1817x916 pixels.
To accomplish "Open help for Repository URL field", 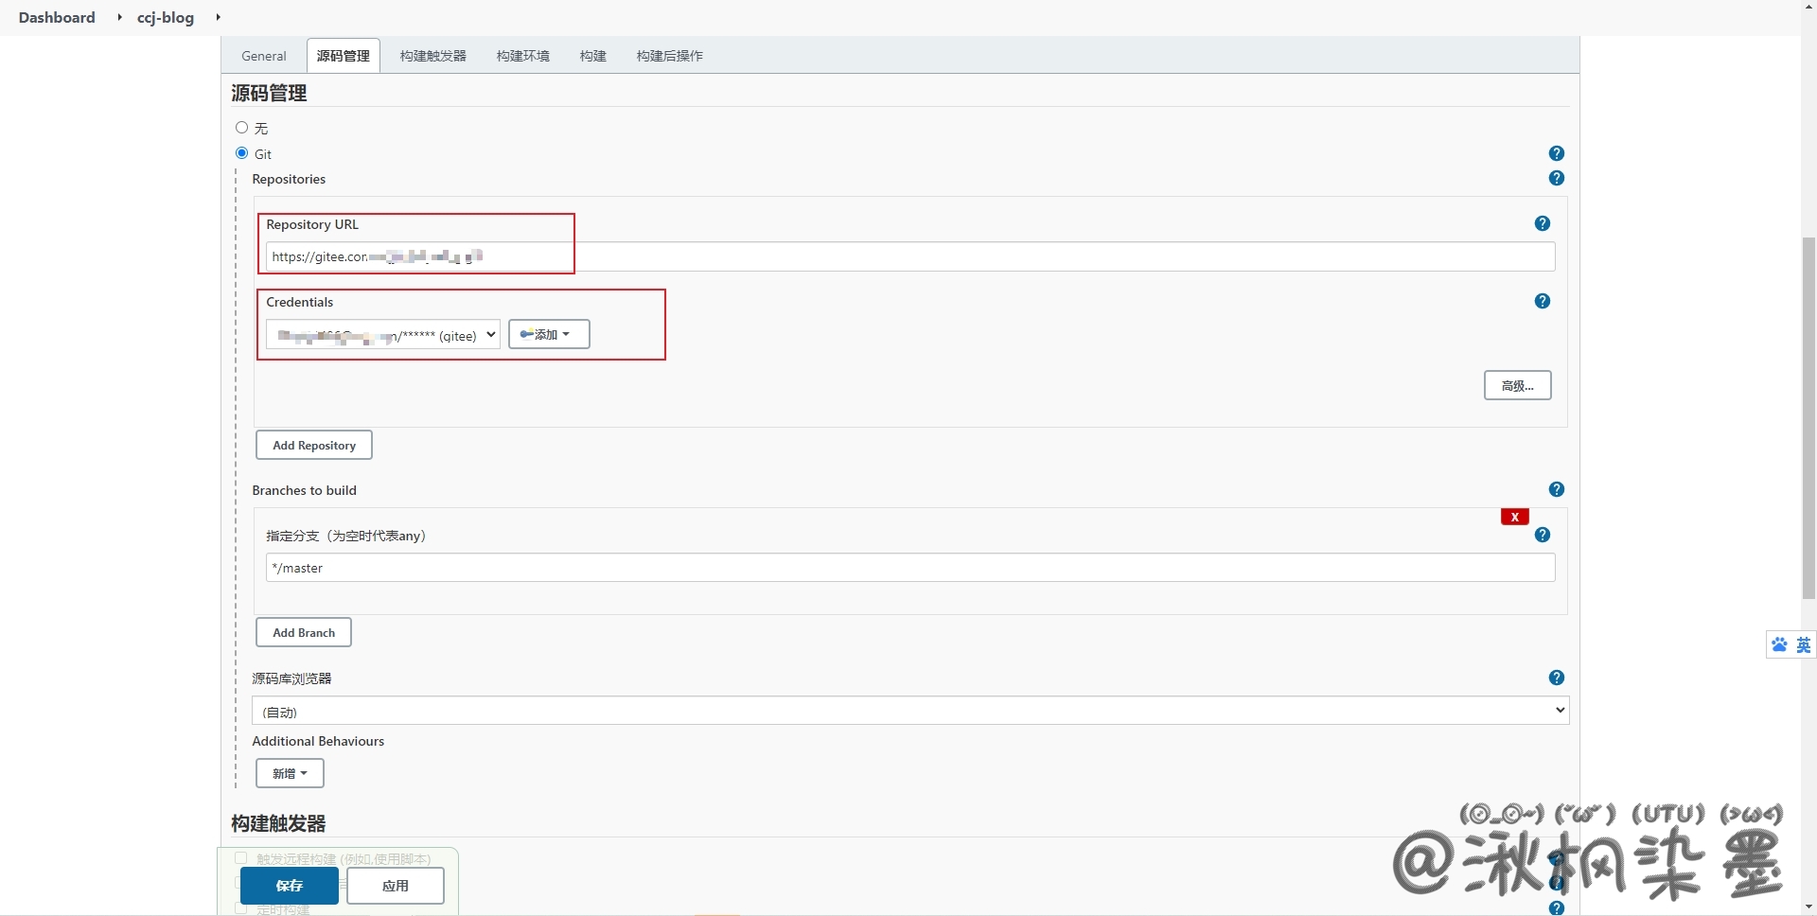I will tap(1543, 223).
